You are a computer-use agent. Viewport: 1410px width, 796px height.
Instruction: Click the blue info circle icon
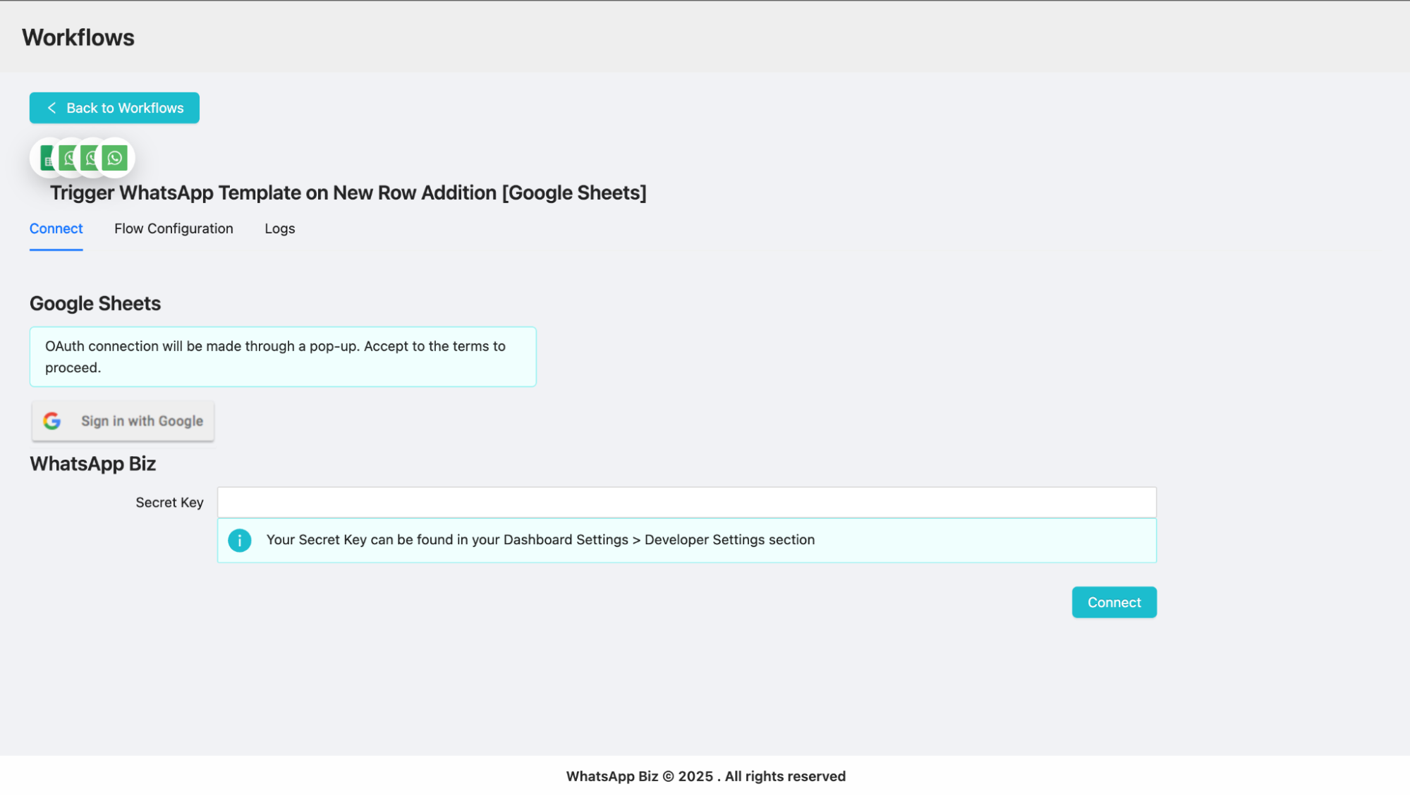[240, 540]
